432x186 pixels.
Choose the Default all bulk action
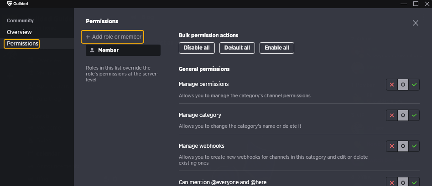237,48
